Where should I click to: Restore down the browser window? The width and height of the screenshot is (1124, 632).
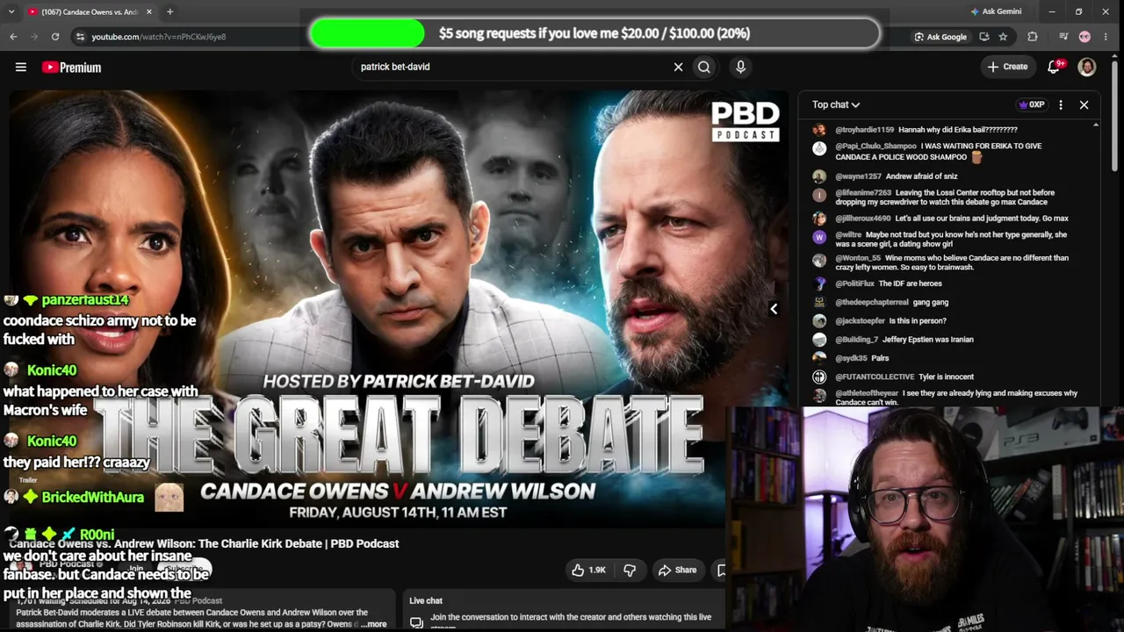1078,11
